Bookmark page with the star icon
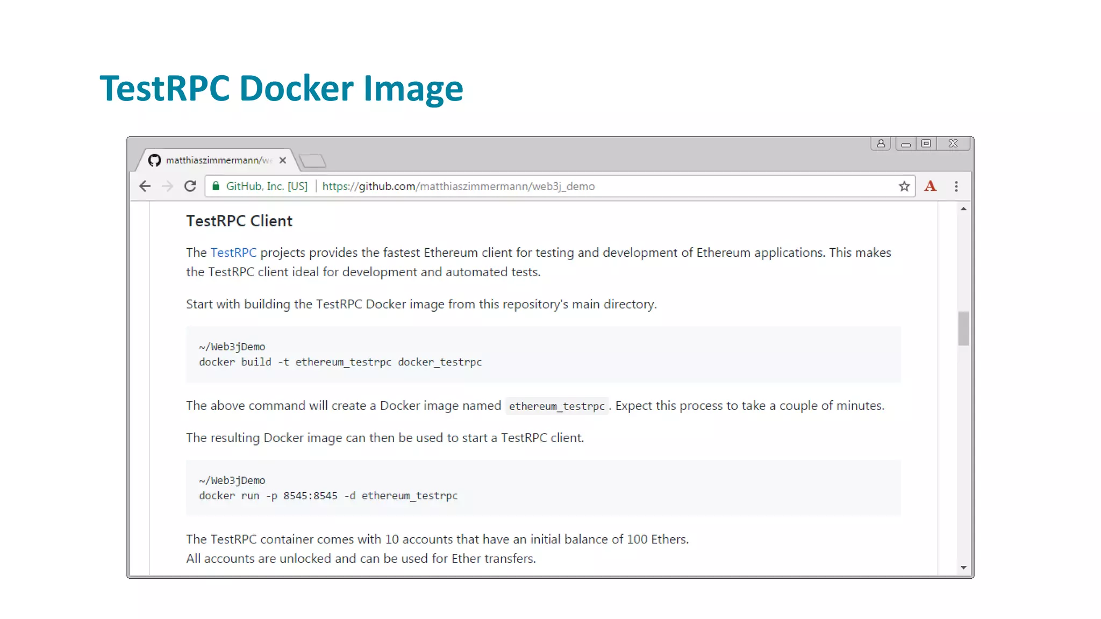 click(x=904, y=186)
